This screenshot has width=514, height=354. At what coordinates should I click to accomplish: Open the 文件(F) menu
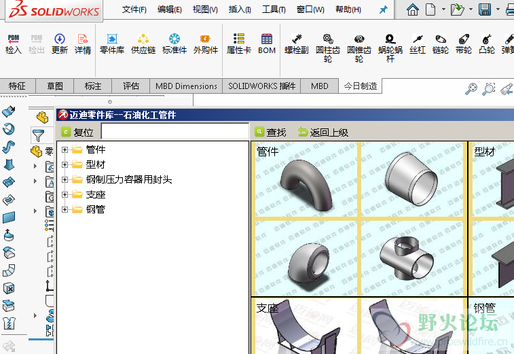[x=134, y=10]
